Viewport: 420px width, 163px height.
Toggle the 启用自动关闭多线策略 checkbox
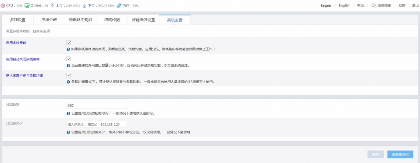click(x=68, y=59)
